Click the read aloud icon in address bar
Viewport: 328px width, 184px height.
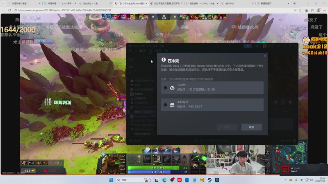(x=295, y=10)
